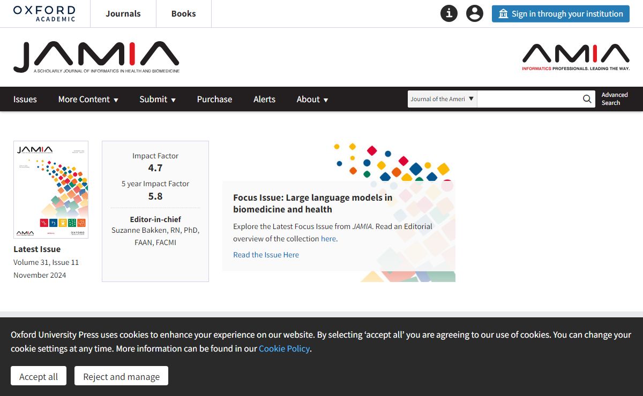
Task: Click Read the Issue Here
Action: pyautogui.click(x=266, y=255)
